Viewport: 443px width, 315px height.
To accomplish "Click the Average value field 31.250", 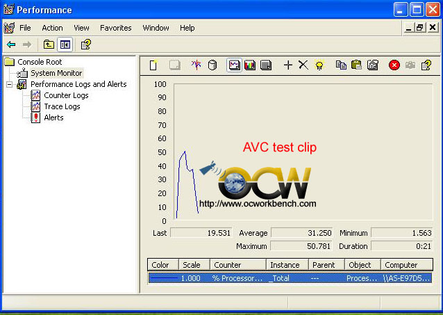I will click(302, 233).
